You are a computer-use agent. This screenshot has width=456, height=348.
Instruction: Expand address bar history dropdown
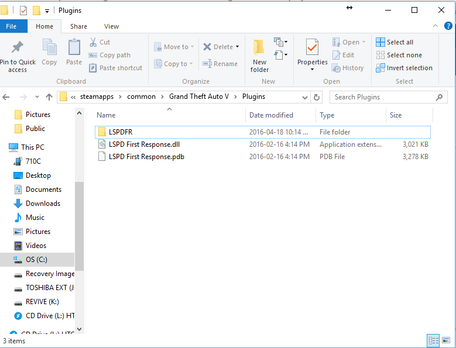pyautogui.click(x=305, y=97)
